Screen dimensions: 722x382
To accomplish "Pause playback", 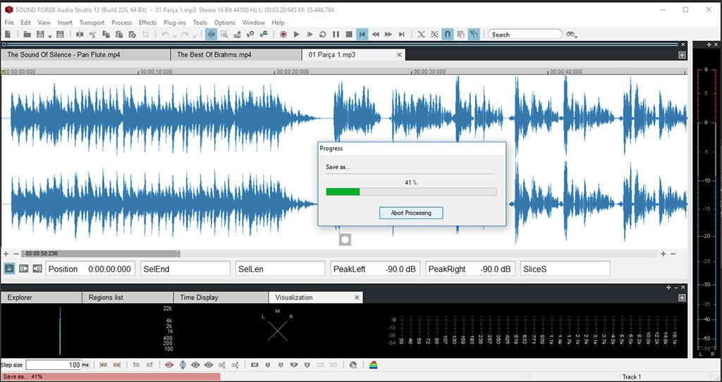I will coord(336,35).
